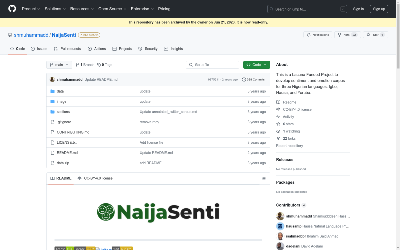Open the NaijaSenti repository name link
The height and width of the screenshot is (250, 400).
click(x=64, y=35)
